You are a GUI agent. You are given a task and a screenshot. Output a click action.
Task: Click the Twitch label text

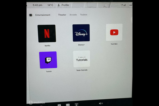pos(49,72)
